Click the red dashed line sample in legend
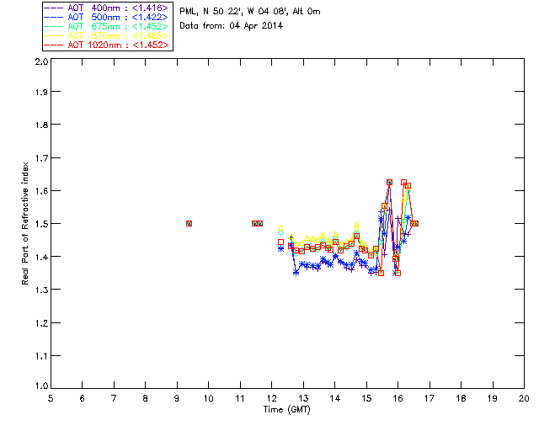 [54, 45]
